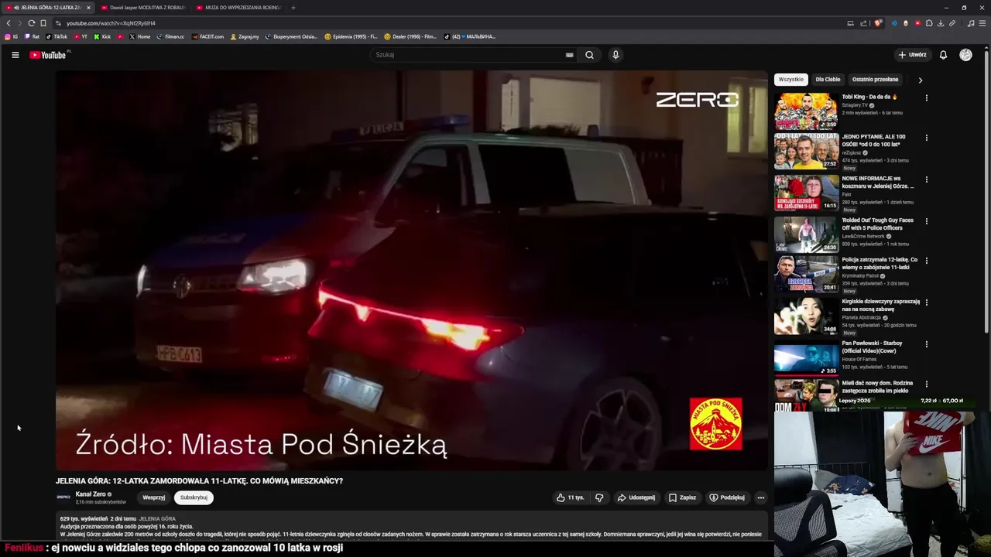Select the Ostatnio przesłane filter chip

coord(875,79)
